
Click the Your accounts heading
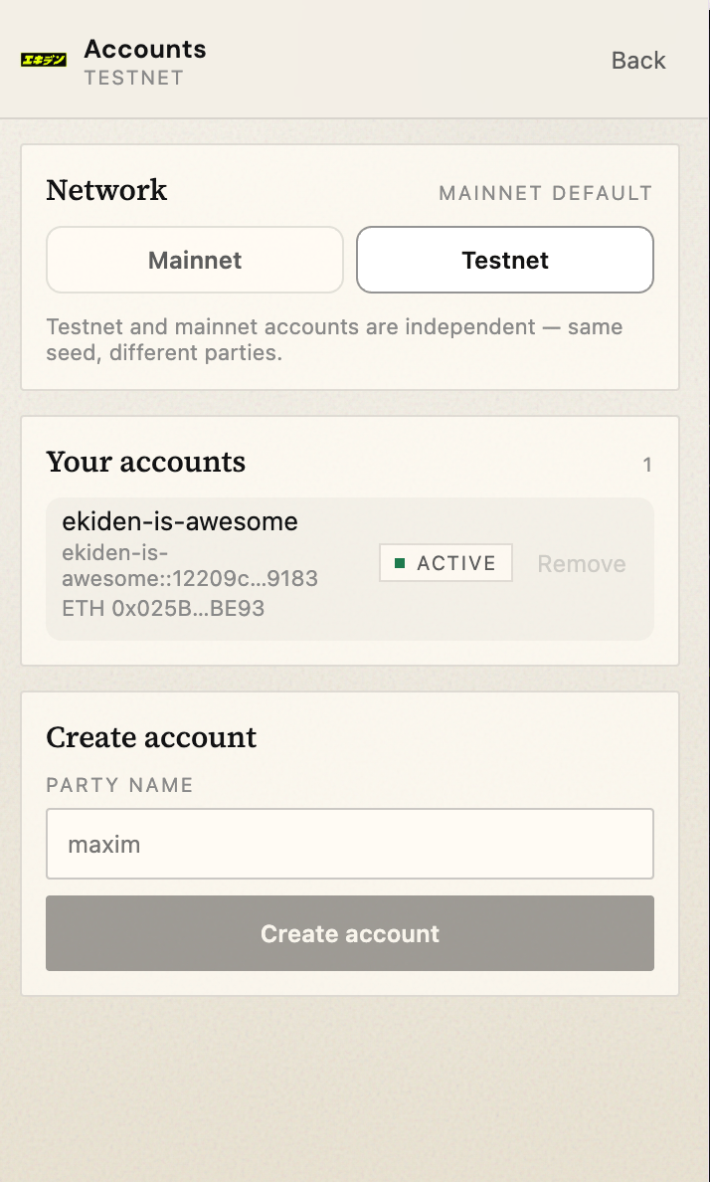click(x=145, y=462)
